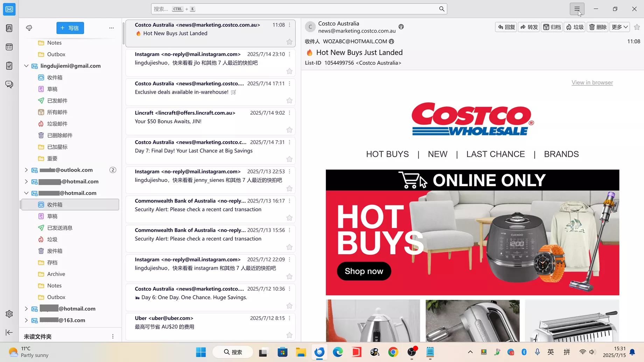The width and height of the screenshot is (644, 362).
Task: Expand the @163.com account folder tree
Action: pos(26,320)
